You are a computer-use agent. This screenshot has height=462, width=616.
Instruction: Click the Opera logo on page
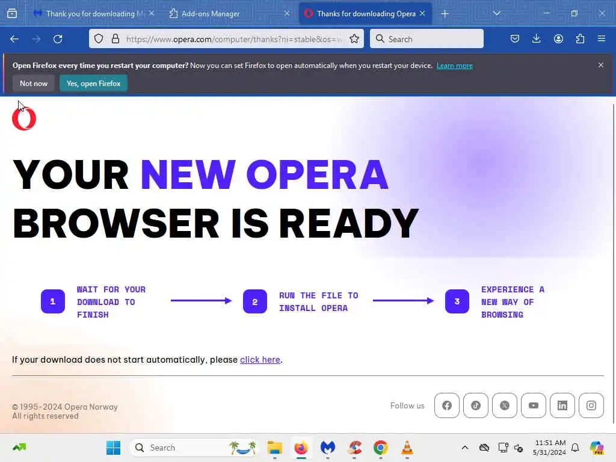[x=24, y=119]
